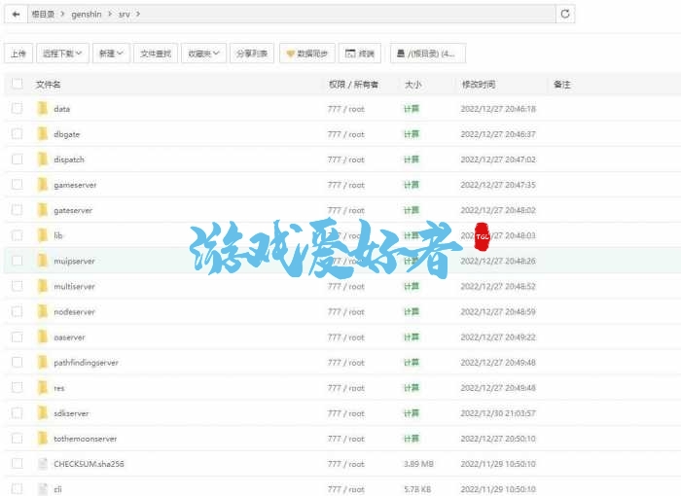The height and width of the screenshot is (496, 681).
Task: Open the root directory disk button
Action: coord(428,53)
